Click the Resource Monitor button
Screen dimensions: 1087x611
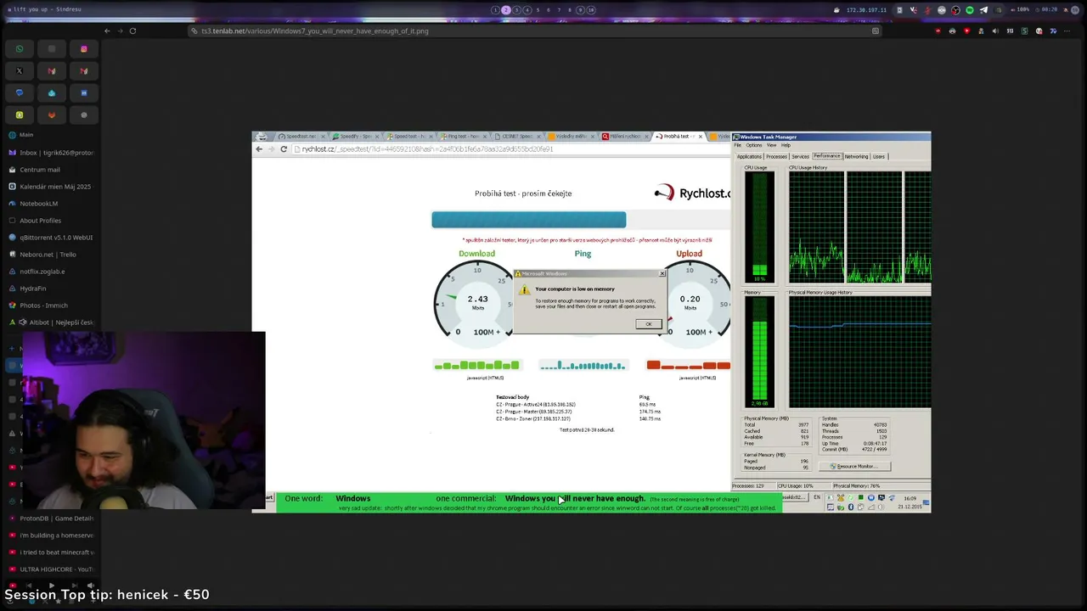[x=856, y=466]
